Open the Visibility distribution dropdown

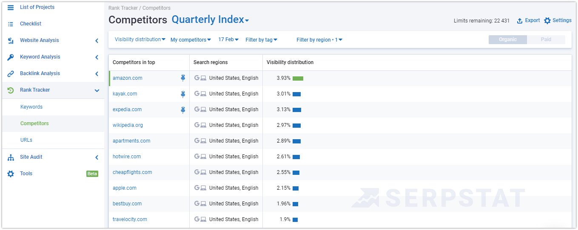(x=140, y=39)
